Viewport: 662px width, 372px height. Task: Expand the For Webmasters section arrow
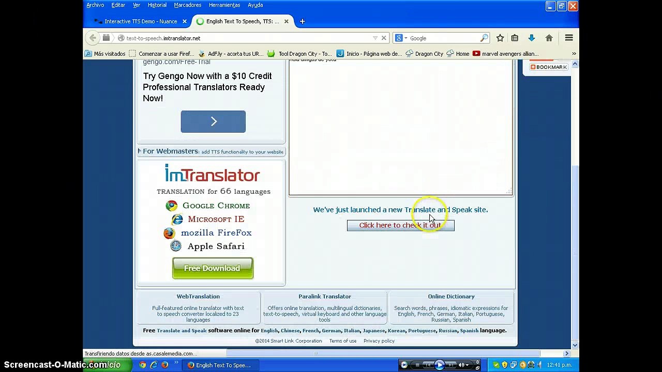coord(139,151)
